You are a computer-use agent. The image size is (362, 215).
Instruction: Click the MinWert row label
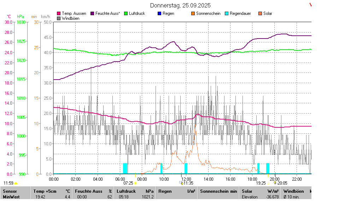[11, 197]
